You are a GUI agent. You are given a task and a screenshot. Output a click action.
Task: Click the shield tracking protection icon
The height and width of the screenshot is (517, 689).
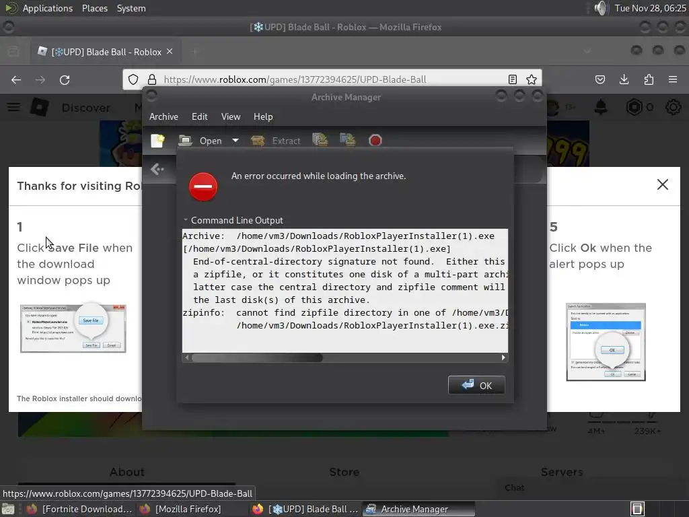tap(133, 79)
